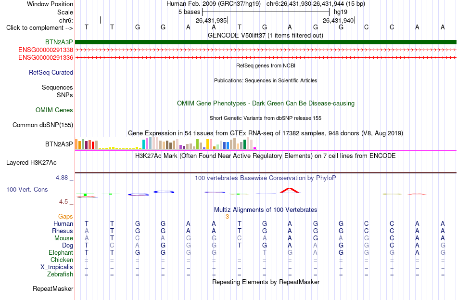
Task: Click the dash in the Elephant alignment row
Action: click(x=239, y=253)
